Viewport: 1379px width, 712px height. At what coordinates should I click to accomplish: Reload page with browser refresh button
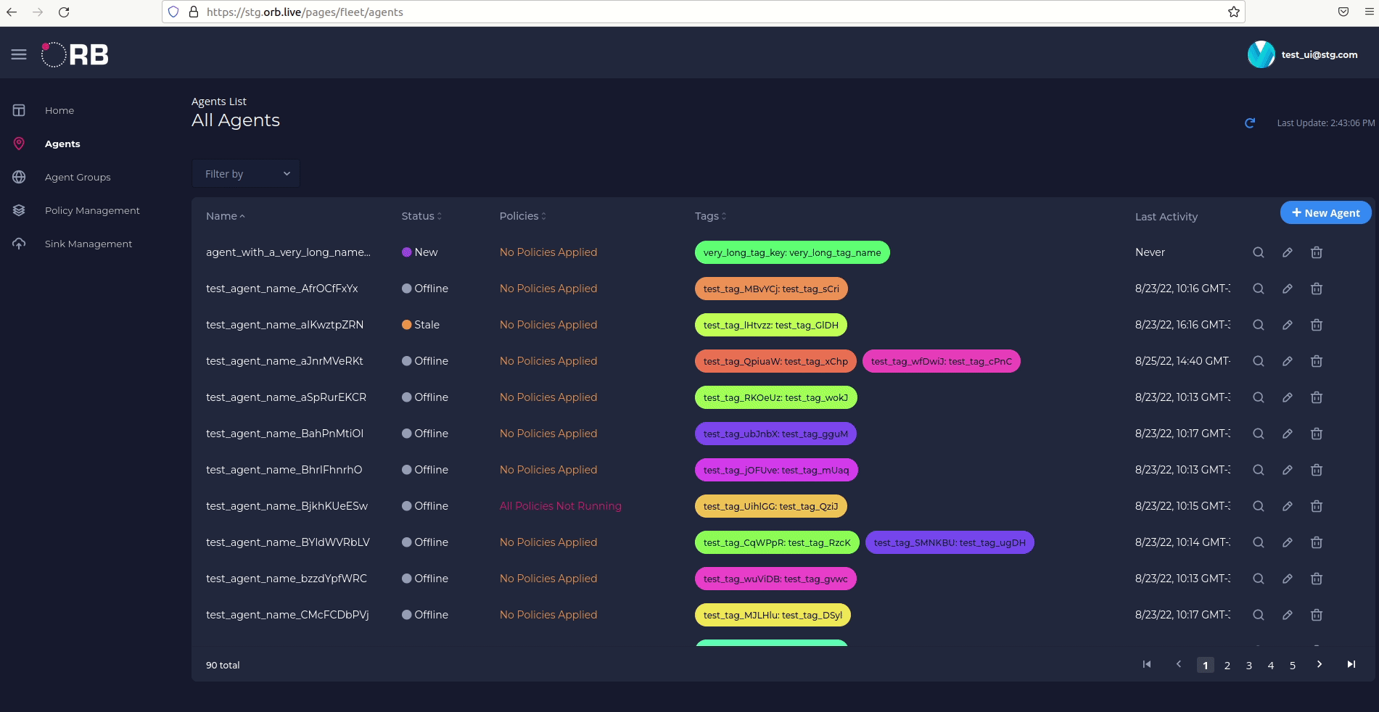pos(64,12)
